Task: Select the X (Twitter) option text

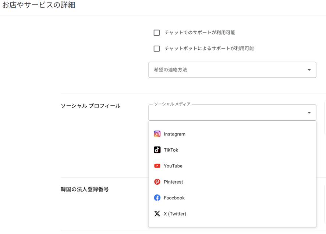Action: (x=175, y=214)
